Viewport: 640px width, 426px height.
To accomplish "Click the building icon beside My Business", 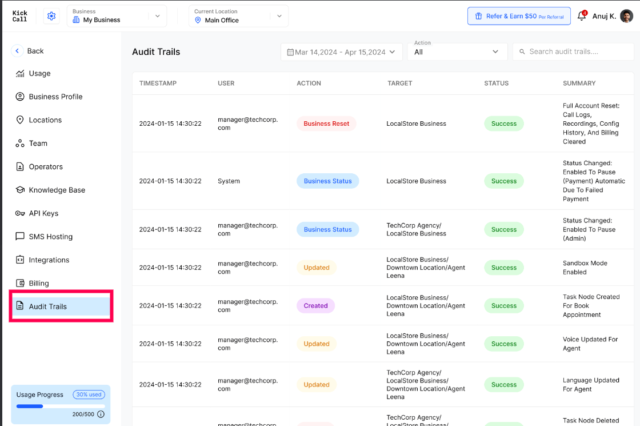I will [x=76, y=19].
